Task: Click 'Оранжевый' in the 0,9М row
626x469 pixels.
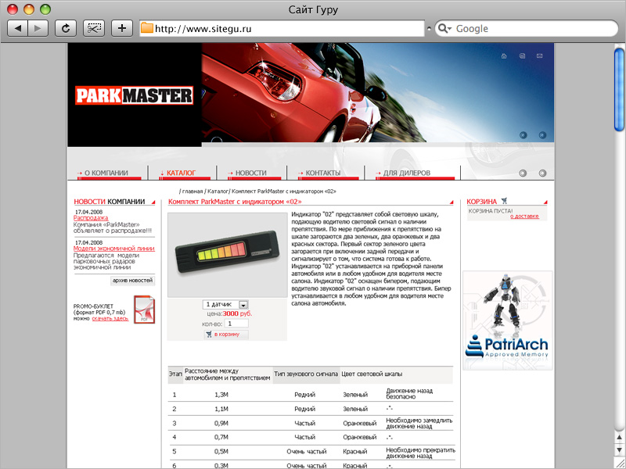Action: (360, 423)
